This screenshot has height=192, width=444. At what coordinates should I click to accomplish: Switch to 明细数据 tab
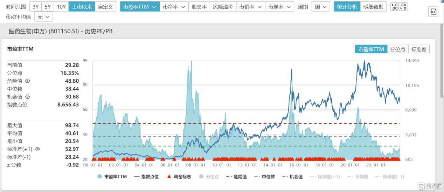(x=373, y=7)
